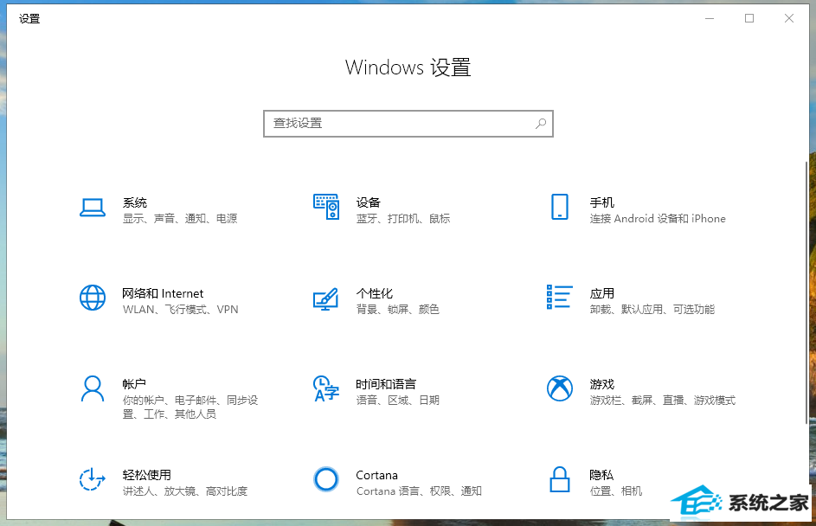Open the 隐私 padlock icon
This screenshot has height=526, width=816.
[x=560, y=479]
